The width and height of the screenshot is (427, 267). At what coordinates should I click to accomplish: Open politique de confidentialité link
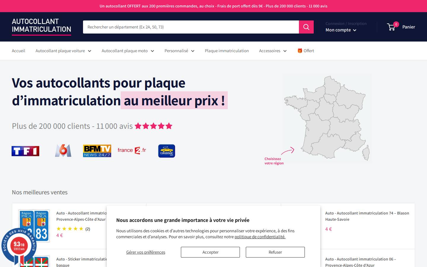coord(260,237)
